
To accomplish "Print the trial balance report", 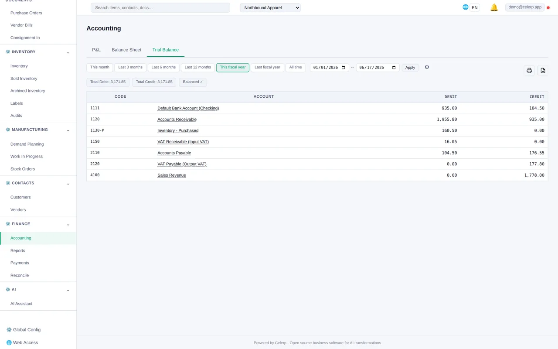I will [x=529, y=71].
